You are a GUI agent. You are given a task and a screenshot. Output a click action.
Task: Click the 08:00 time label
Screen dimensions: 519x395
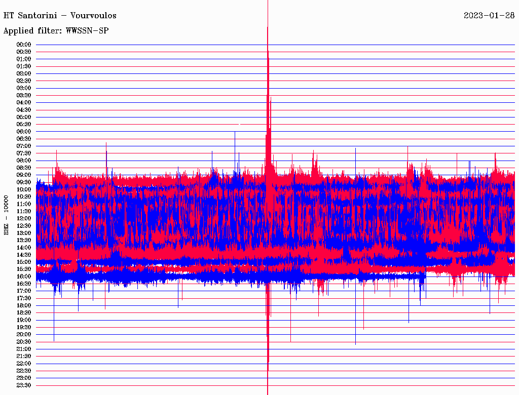coord(24,161)
